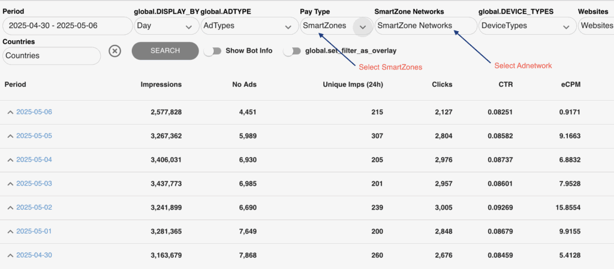This screenshot has width=614, height=269.
Task: Toggle the Show Bot Info switch
Action: point(212,51)
